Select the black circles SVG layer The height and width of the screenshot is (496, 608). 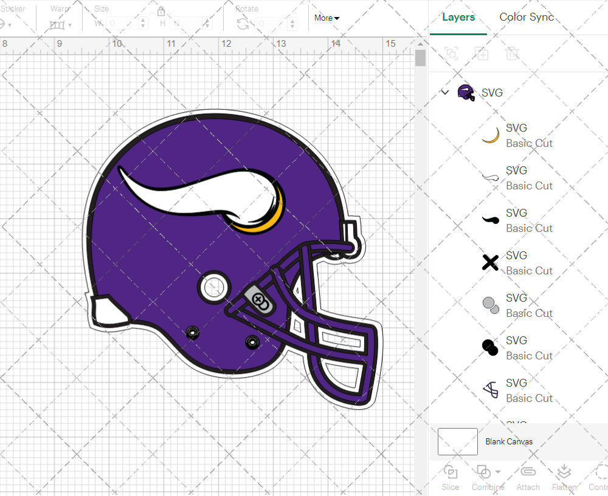517,348
